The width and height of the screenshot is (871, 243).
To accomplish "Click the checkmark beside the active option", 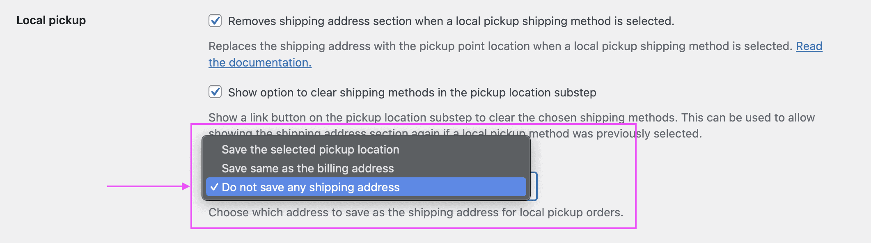I will [214, 187].
